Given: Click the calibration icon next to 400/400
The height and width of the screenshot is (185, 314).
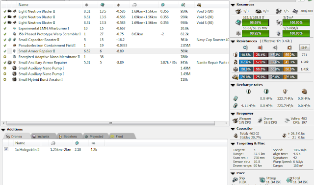Looking at the screenshot, I should point(295,11).
